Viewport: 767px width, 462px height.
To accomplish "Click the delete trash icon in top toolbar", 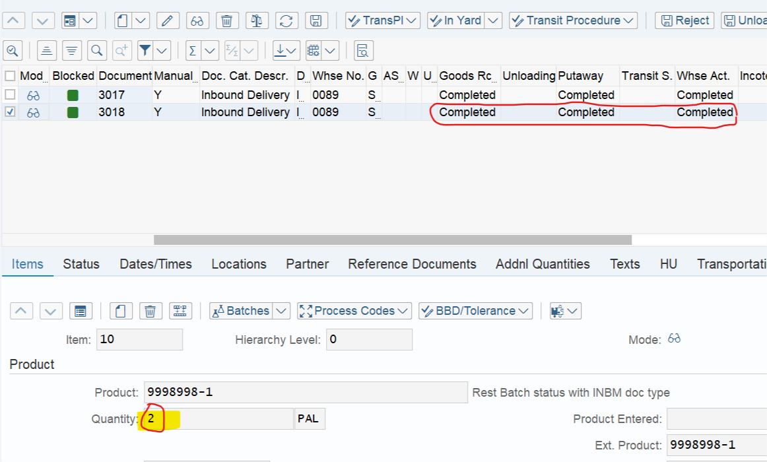I will [x=226, y=20].
